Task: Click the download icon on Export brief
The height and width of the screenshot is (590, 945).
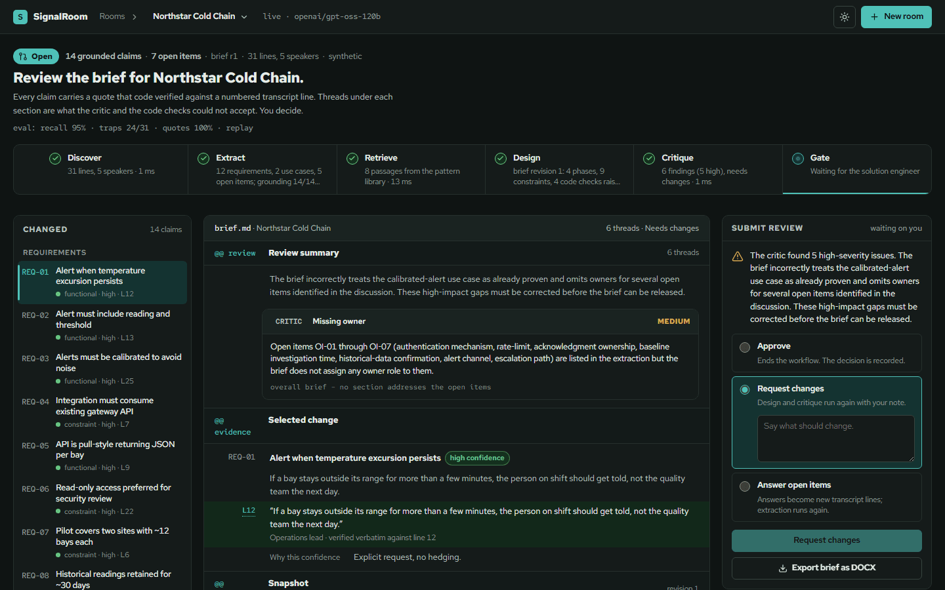Action: coord(782,568)
